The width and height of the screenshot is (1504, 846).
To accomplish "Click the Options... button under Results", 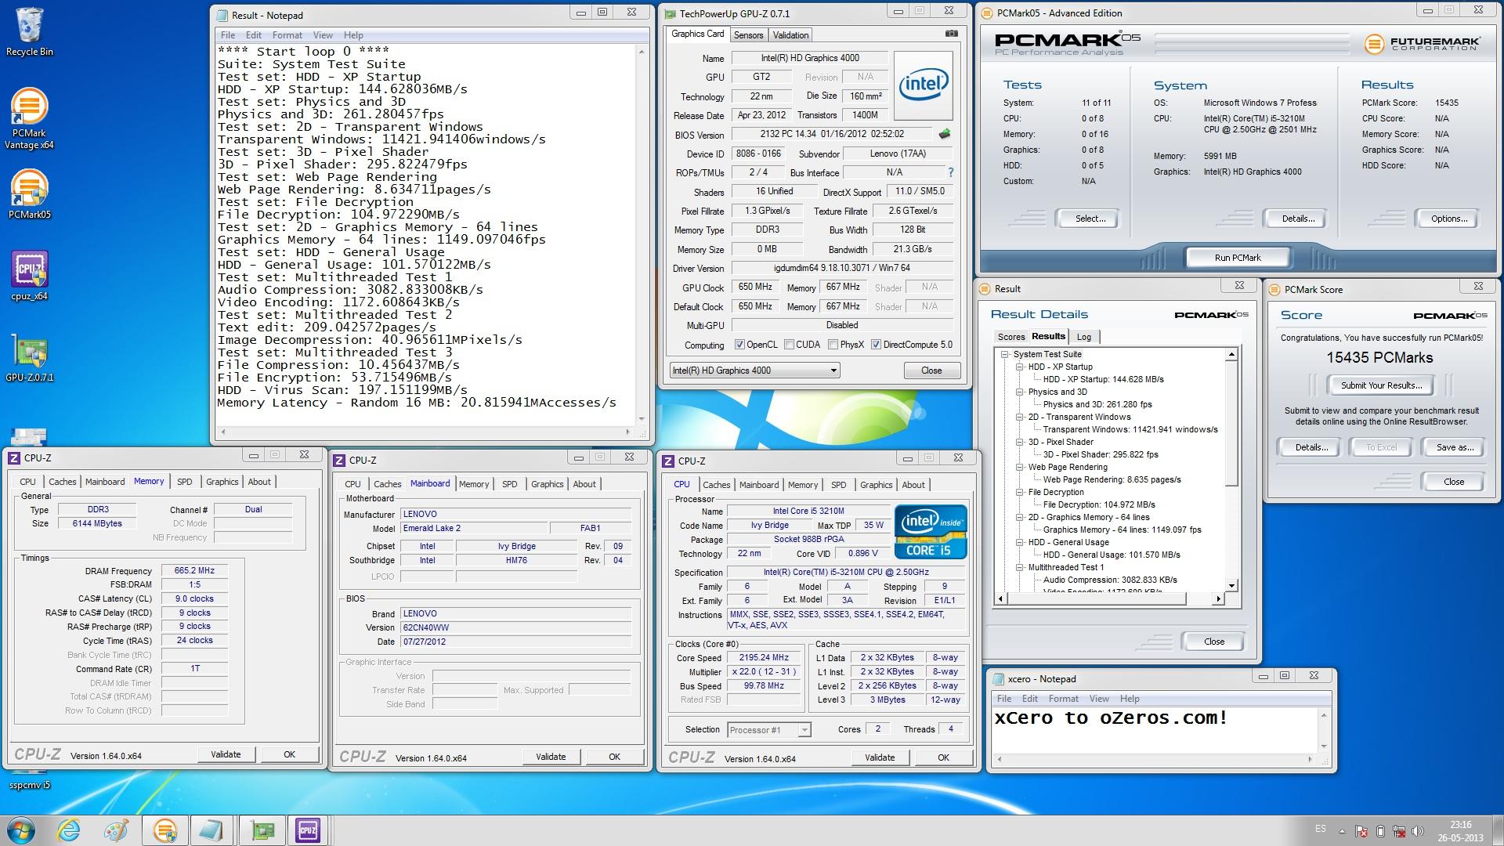I will pyautogui.click(x=1449, y=219).
